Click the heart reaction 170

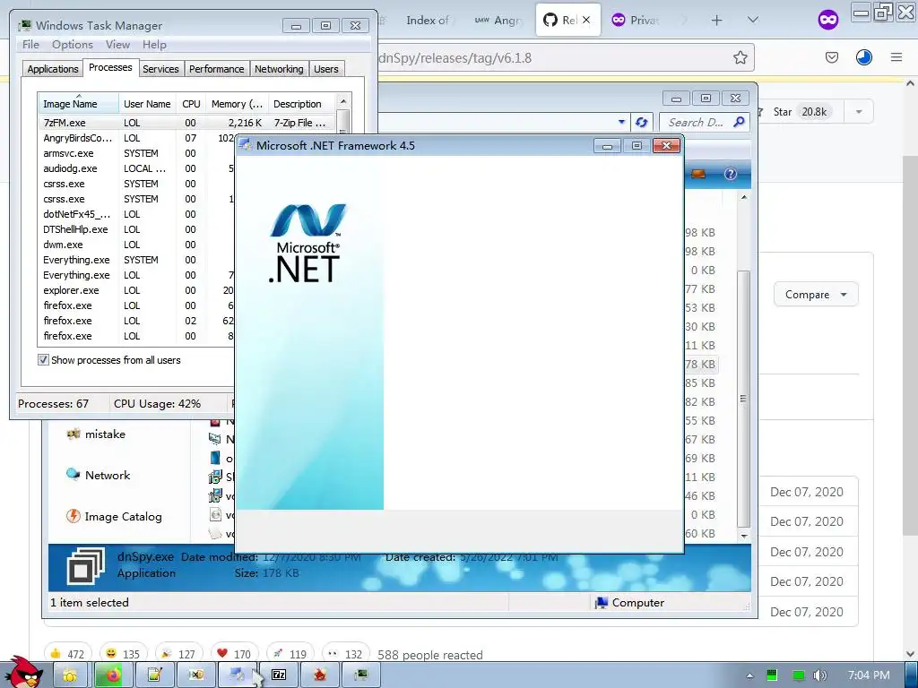coord(234,653)
